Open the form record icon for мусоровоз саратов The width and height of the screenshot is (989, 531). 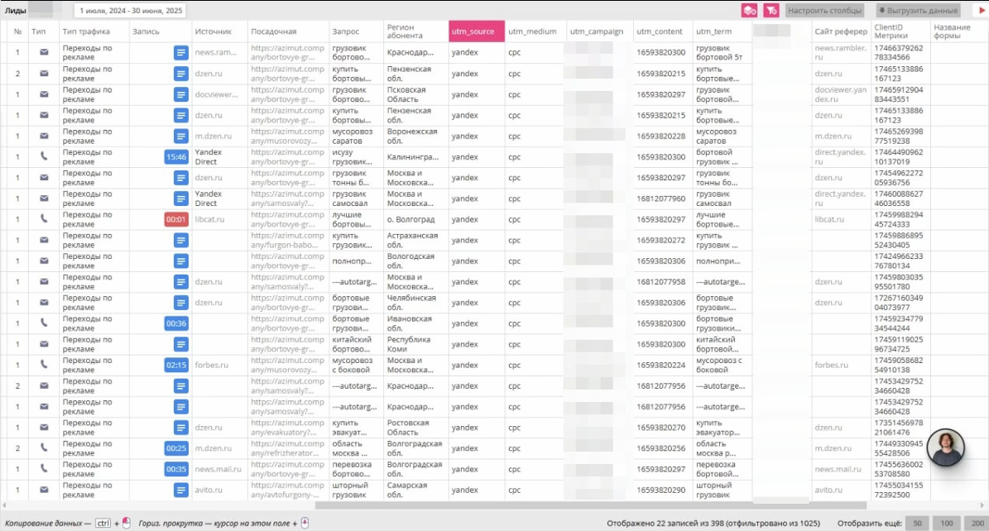(x=181, y=136)
